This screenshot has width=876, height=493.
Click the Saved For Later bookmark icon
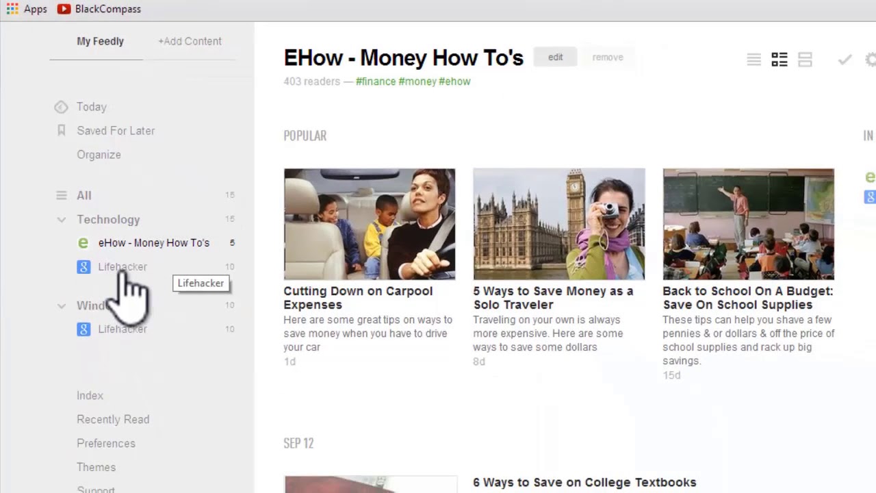click(x=61, y=130)
